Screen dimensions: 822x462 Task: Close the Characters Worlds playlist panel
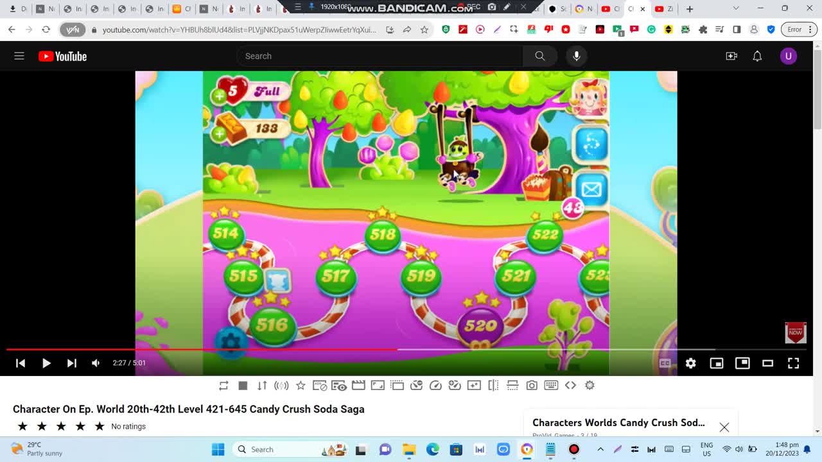(x=724, y=427)
